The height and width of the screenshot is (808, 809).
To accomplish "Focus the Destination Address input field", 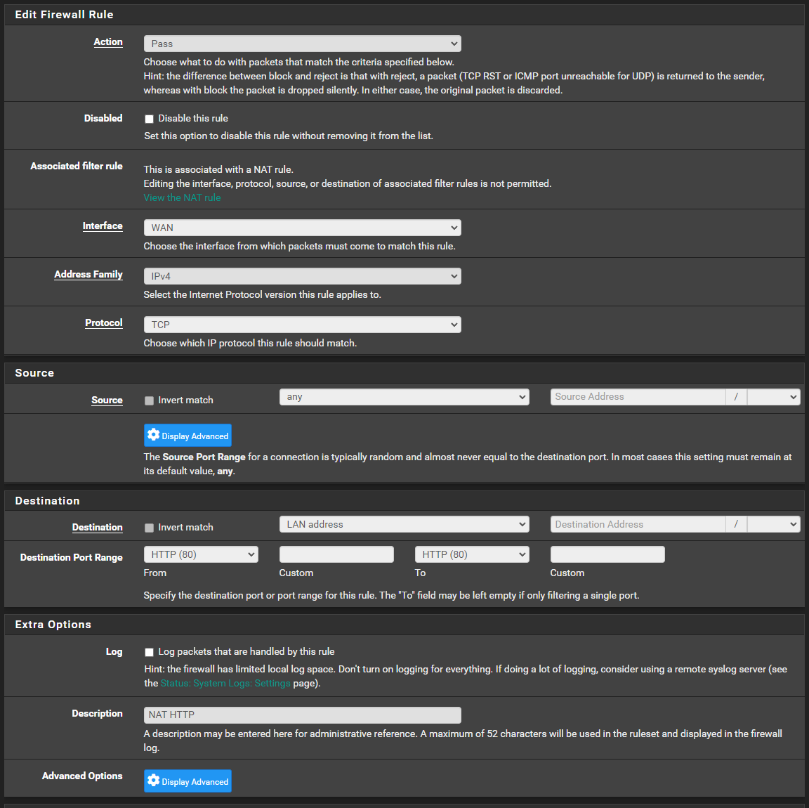I will 638,524.
